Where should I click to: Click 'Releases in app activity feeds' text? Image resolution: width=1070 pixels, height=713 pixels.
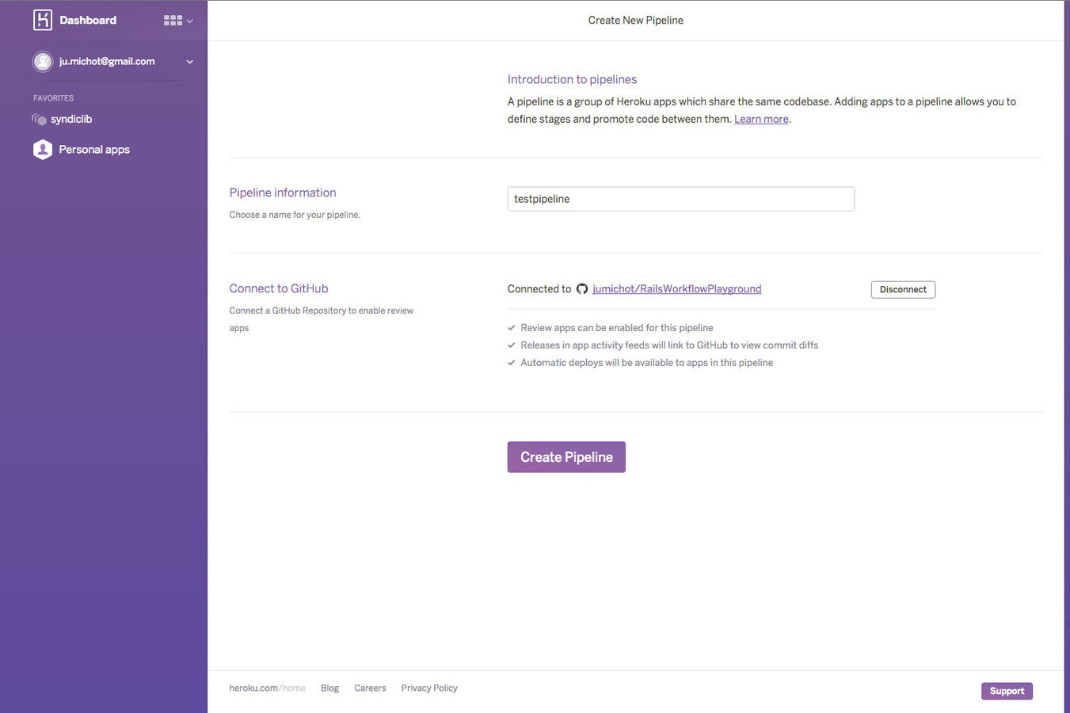tap(669, 345)
